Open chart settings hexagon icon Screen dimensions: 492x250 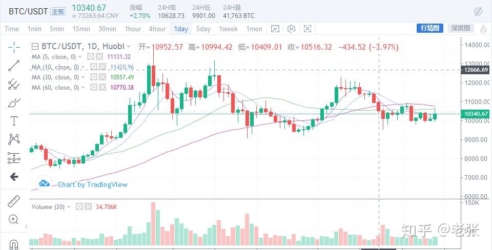tap(291, 29)
